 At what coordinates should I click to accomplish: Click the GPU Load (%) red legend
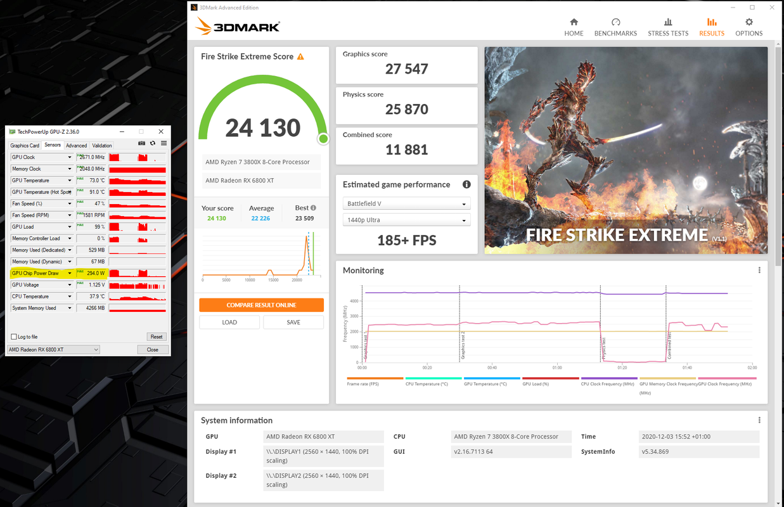pyautogui.click(x=550, y=381)
